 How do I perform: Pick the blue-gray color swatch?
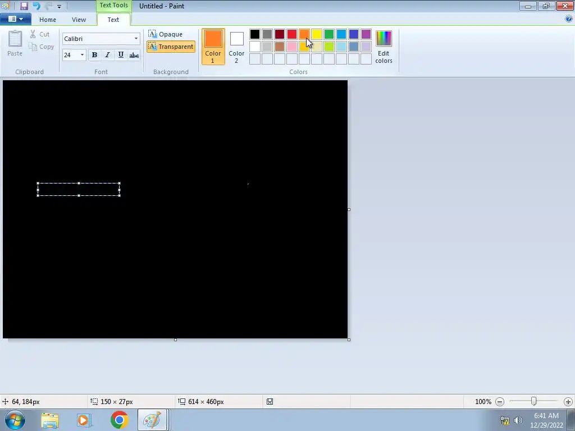click(x=354, y=47)
